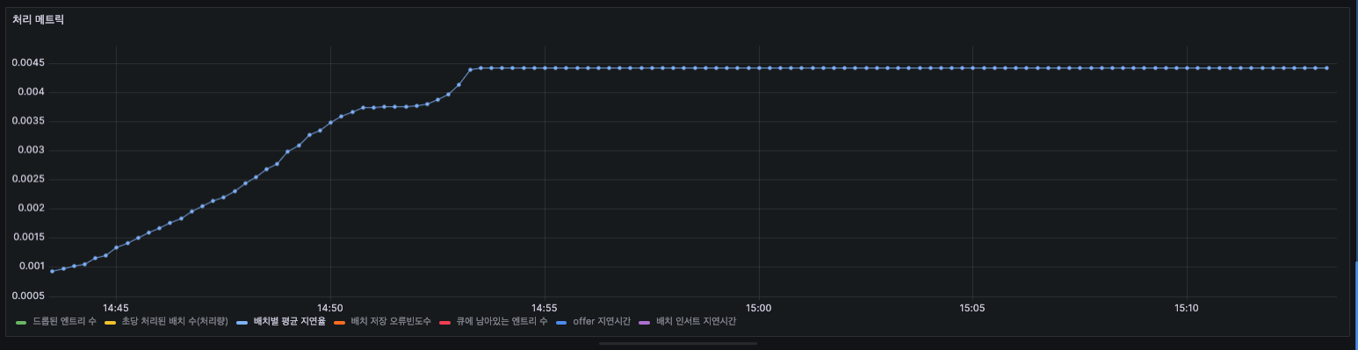Toggle the 드롭된 엔트리 수 series label
Image resolution: width=1358 pixels, height=350 pixels.
point(64,322)
